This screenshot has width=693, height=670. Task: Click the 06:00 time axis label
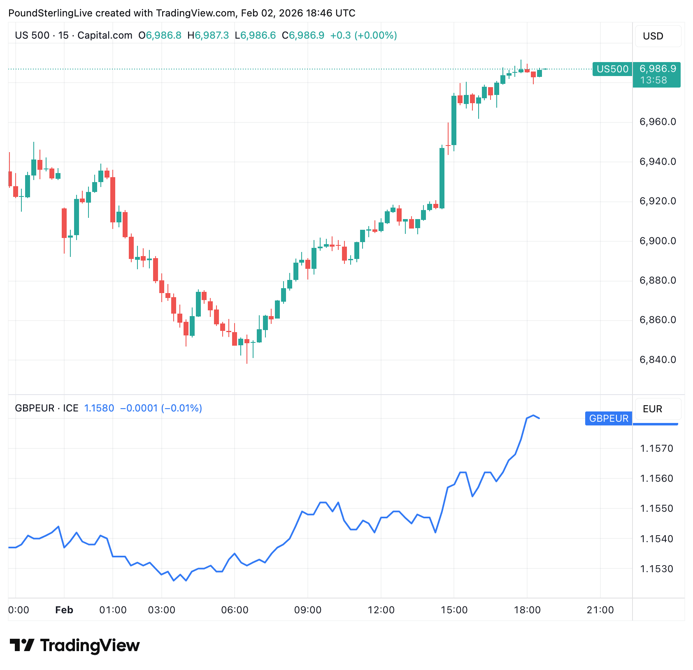pos(235,610)
